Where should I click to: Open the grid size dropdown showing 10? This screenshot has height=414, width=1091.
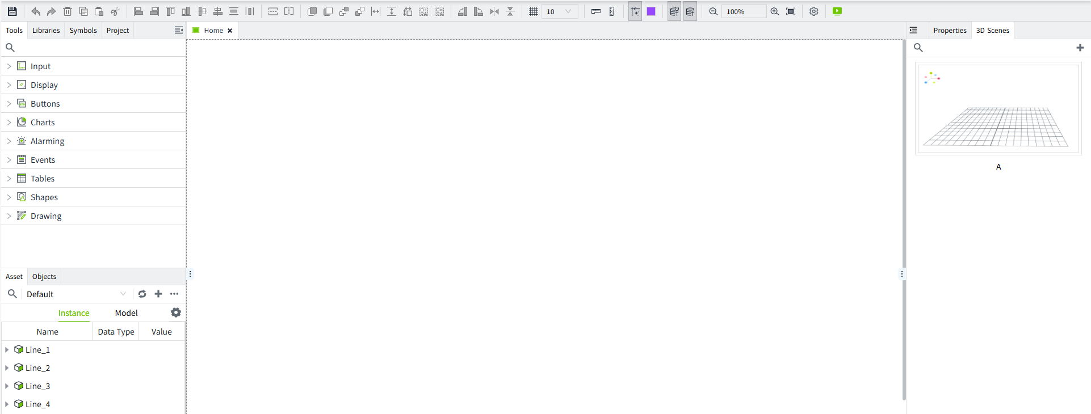coord(568,11)
